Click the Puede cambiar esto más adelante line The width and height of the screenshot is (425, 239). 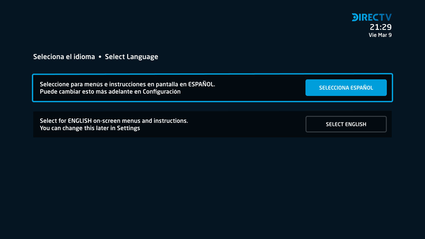(x=110, y=92)
